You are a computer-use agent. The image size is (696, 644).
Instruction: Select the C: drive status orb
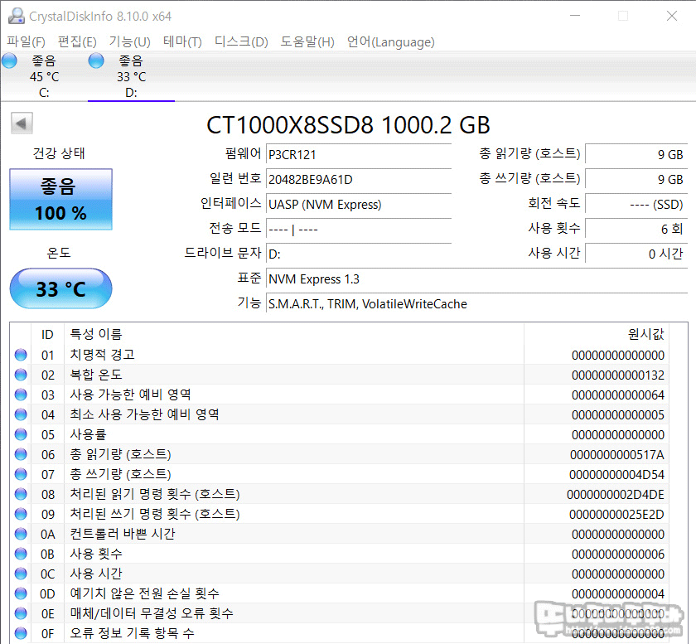pos(9,61)
